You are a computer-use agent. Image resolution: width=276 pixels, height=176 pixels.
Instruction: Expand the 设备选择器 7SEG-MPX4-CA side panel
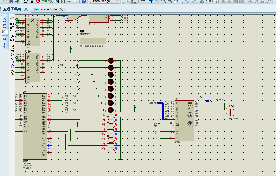point(12,49)
